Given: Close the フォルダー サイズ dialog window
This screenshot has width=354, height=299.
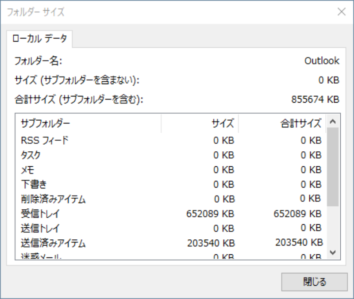Looking at the screenshot, I should [x=341, y=12].
